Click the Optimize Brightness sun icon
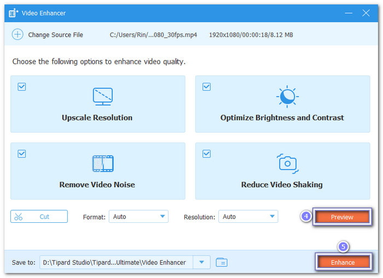Image resolution: width=383 pixels, height=278 pixels. [x=287, y=97]
